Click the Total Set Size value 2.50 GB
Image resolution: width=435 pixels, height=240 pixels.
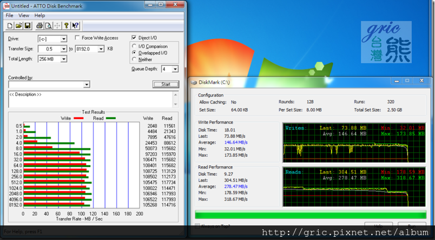[x=394, y=110]
